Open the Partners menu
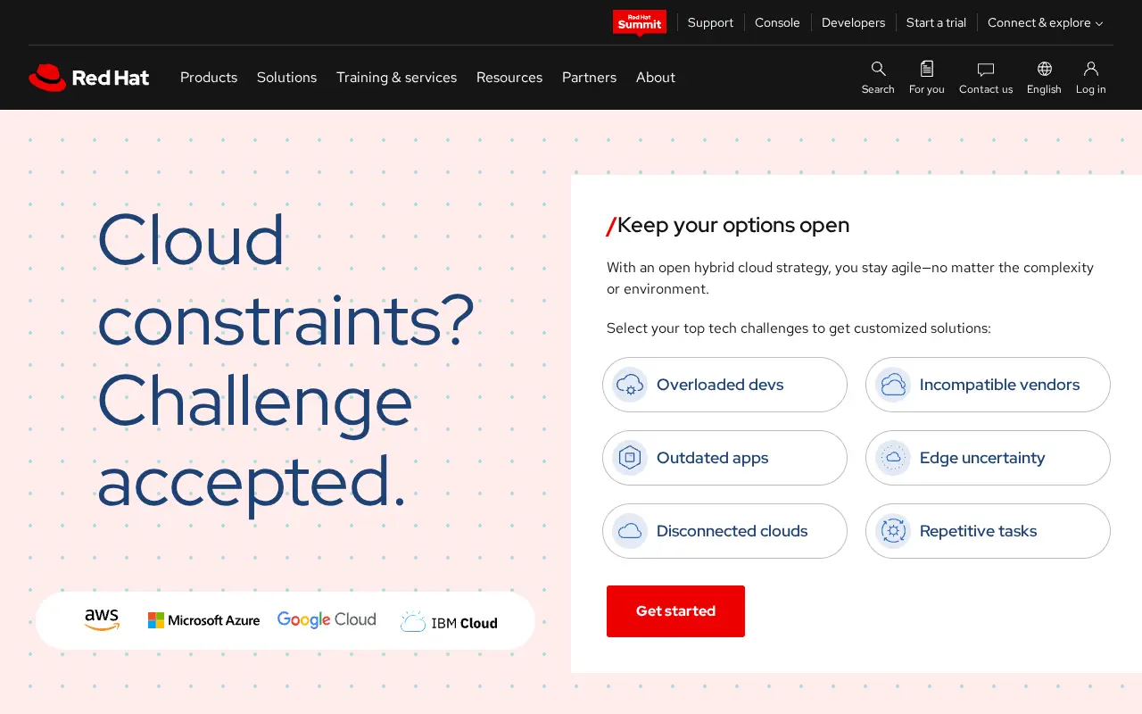 point(589,78)
